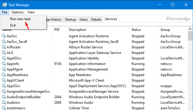Click the gear icon next to AppReadiness
Viewport: 193px width, 111px height.
(x=4, y=75)
